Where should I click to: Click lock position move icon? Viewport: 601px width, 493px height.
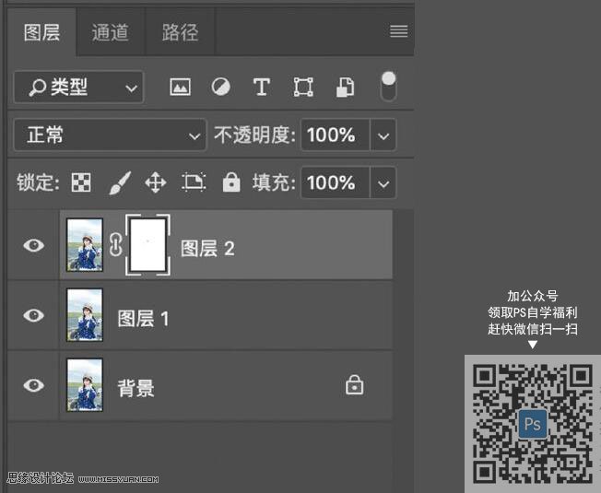(x=156, y=182)
